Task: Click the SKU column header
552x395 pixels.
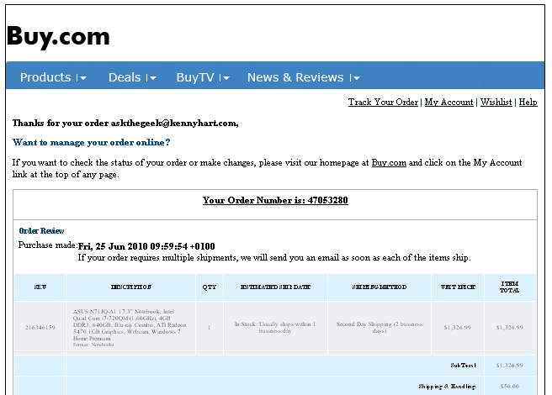Action: [40, 287]
